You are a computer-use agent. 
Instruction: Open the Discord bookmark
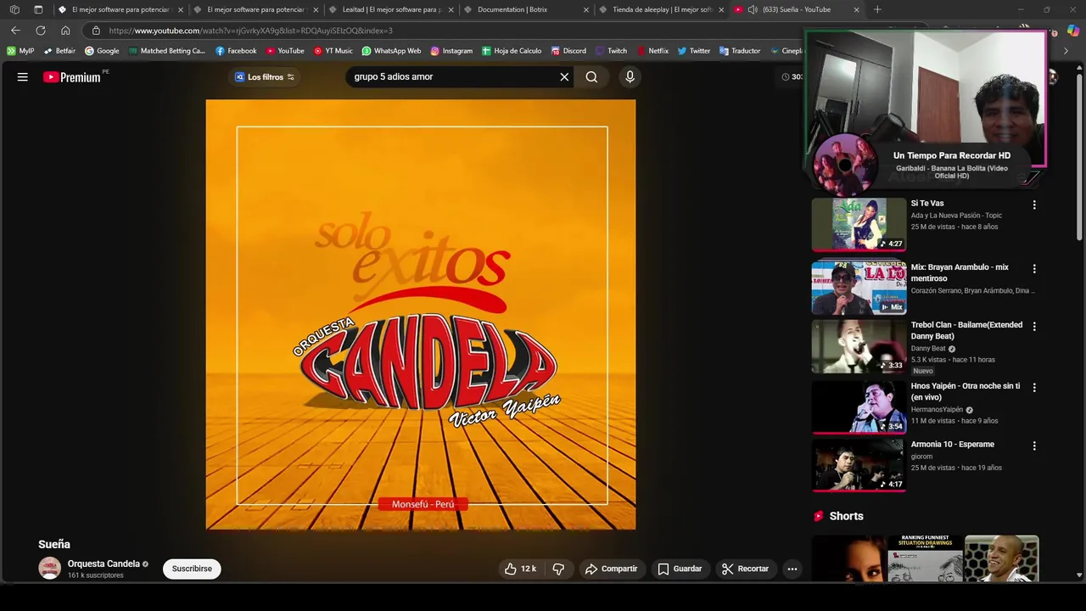(x=568, y=51)
